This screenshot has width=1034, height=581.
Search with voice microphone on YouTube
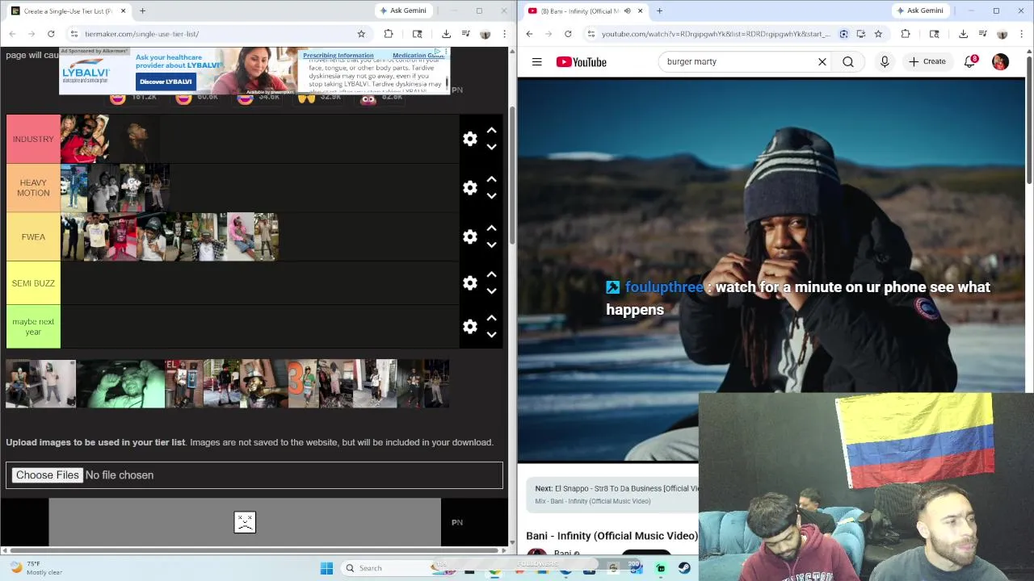[x=885, y=61]
